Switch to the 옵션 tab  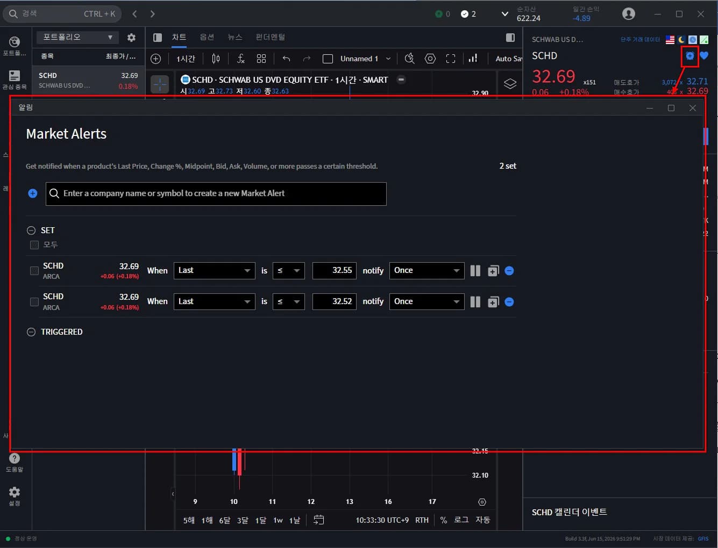point(207,37)
